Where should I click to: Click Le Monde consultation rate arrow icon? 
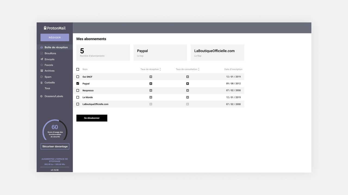pyautogui.click(x=188, y=97)
